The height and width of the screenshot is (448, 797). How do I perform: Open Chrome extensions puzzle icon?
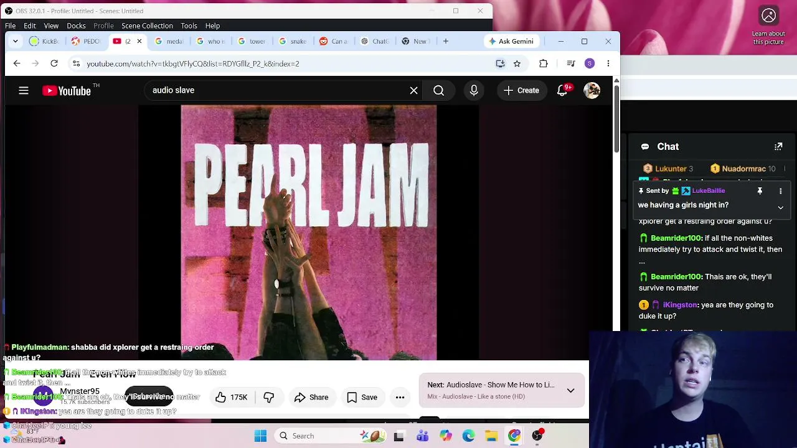coord(544,63)
